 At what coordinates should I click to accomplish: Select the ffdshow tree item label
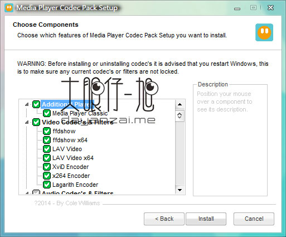[64, 131]
